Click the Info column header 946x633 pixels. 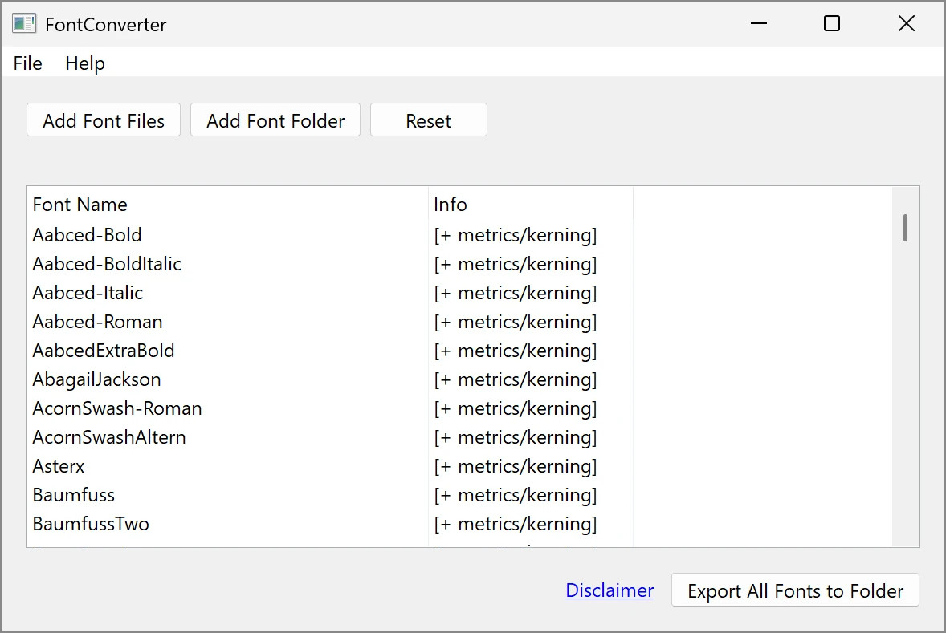pyautogui.click(x=451, y=205)
